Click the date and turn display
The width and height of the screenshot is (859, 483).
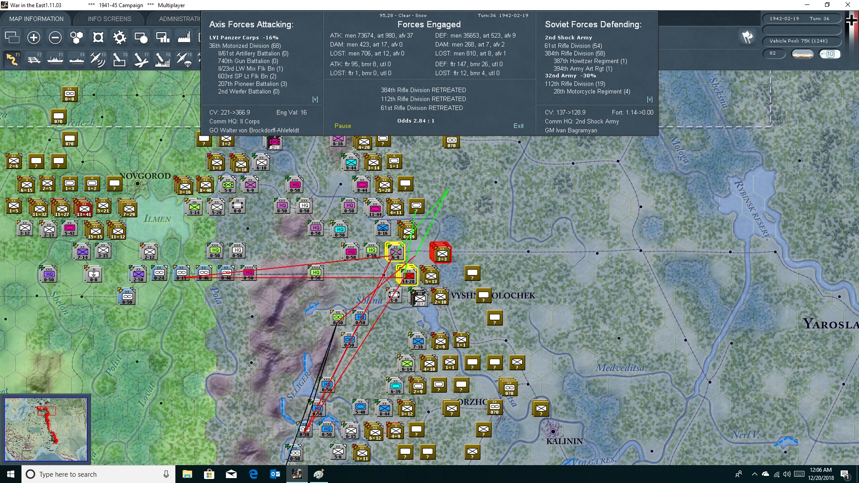point(802,19)
